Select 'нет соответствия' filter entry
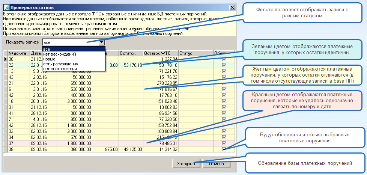 60,69
